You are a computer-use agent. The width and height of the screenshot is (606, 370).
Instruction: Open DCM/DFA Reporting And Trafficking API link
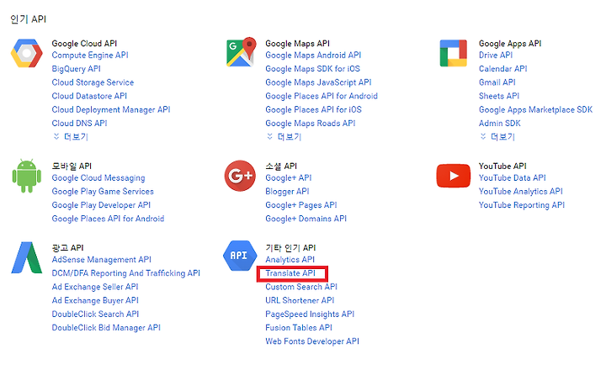pyautogui.click(x=126, y=273)
